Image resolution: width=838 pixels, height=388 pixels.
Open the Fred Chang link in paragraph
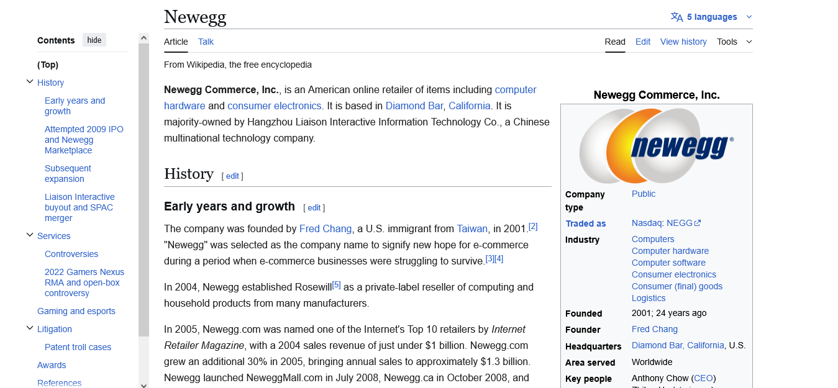click(x=325, y=228)
